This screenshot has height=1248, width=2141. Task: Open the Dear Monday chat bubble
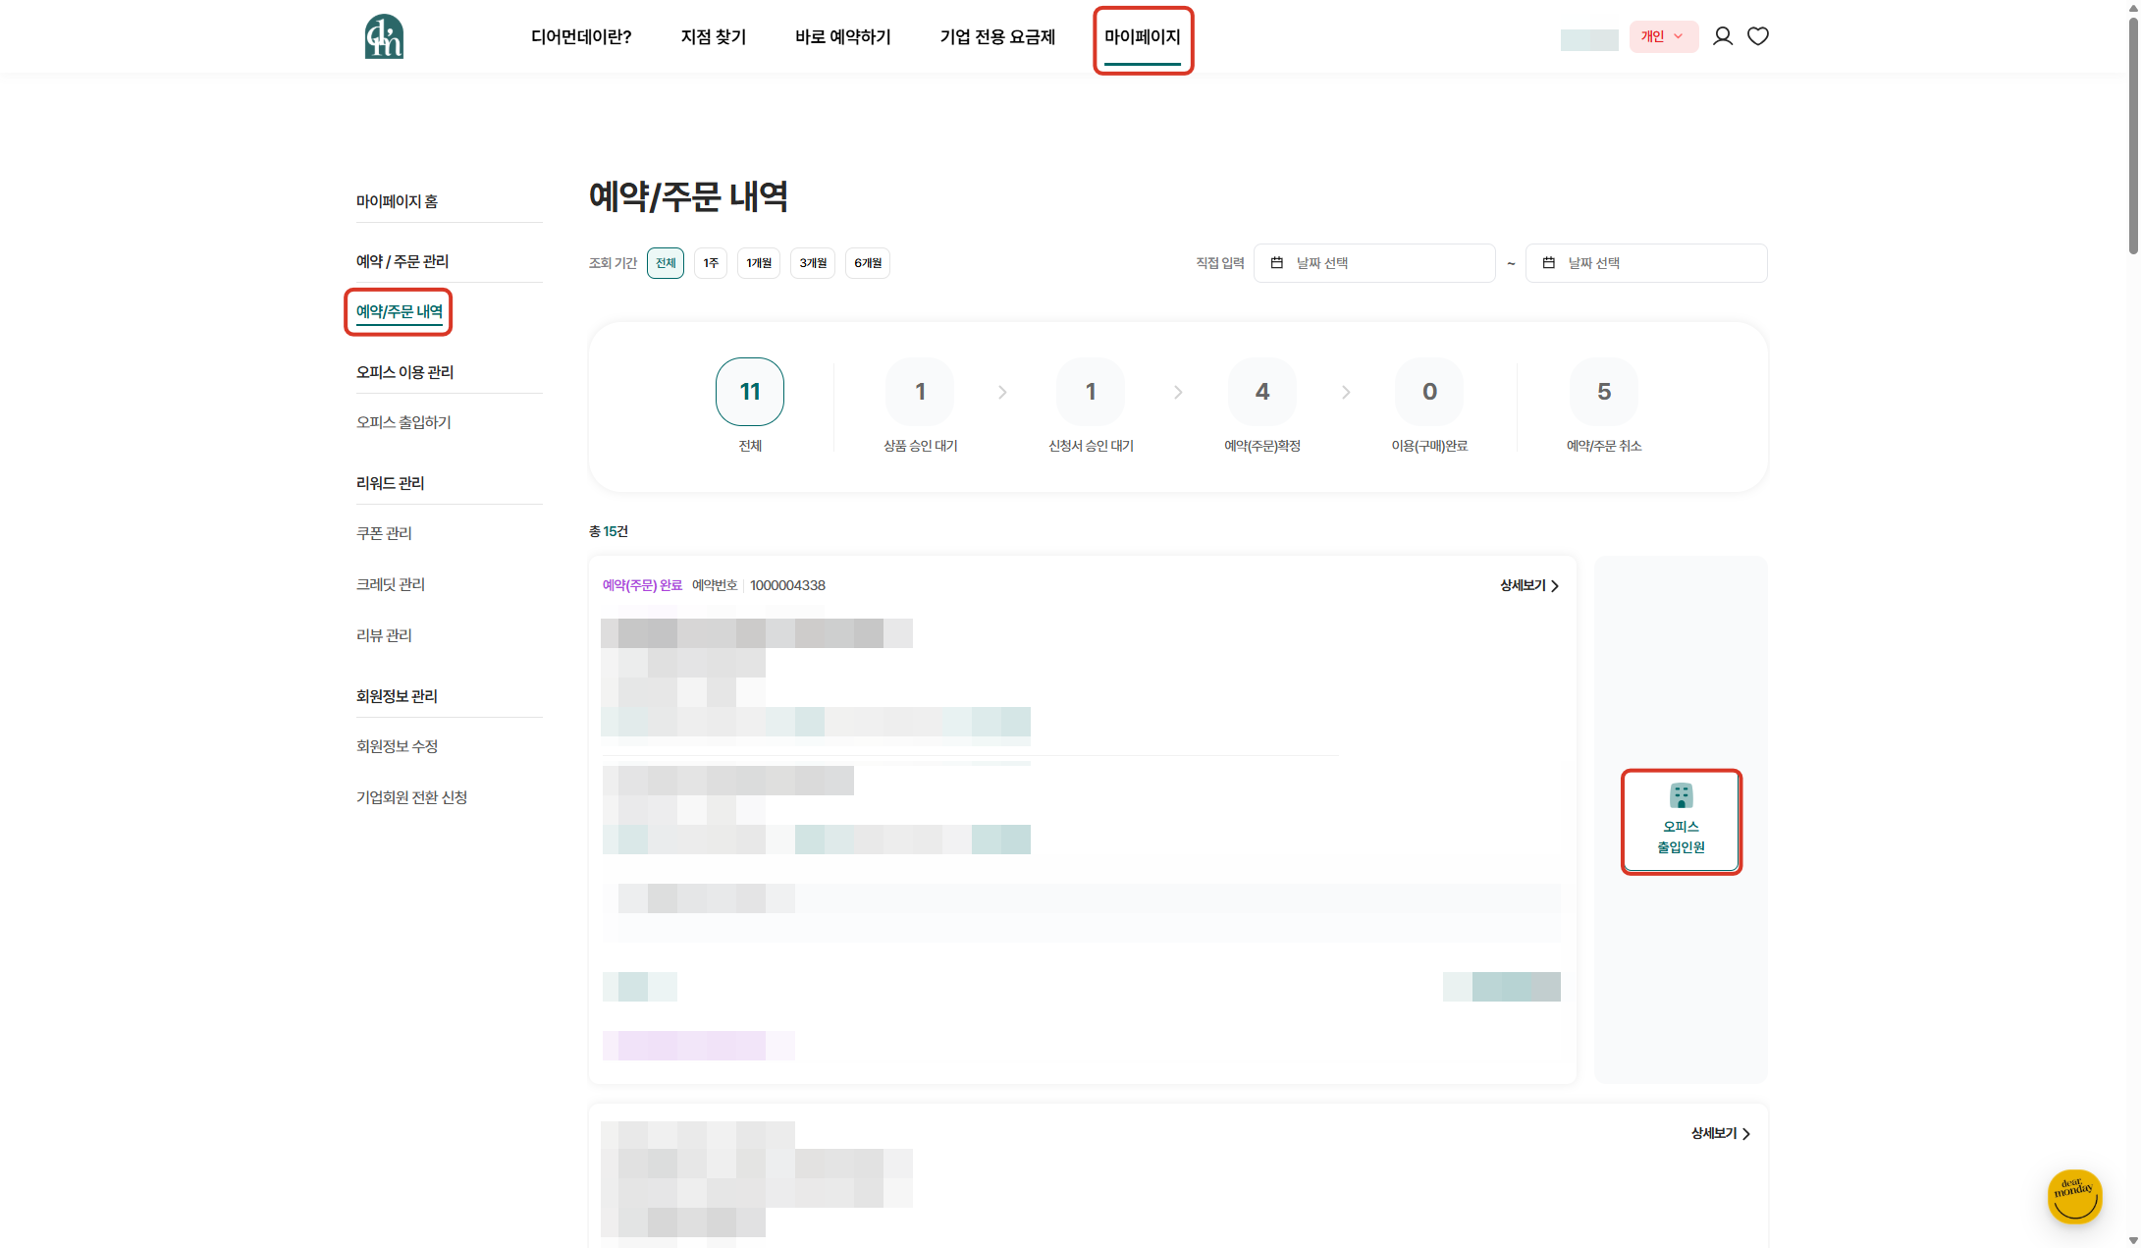[x=2074, y=1196]
